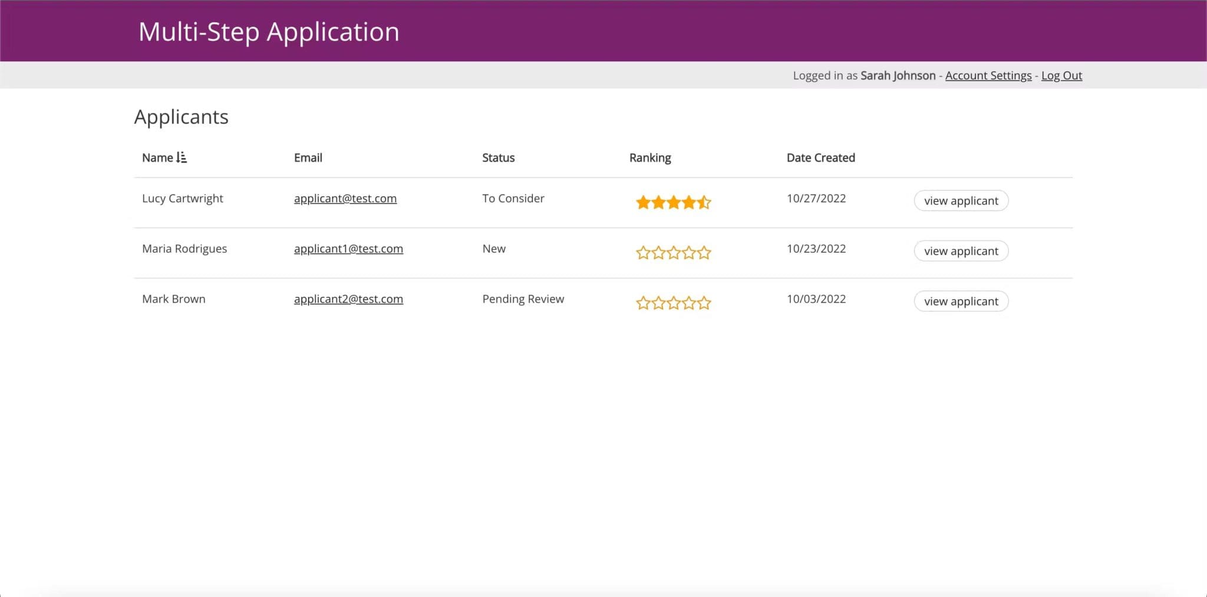Screen dimensions: 1207x597
Task: Log Out of the application
Action: pos(1061,75)
